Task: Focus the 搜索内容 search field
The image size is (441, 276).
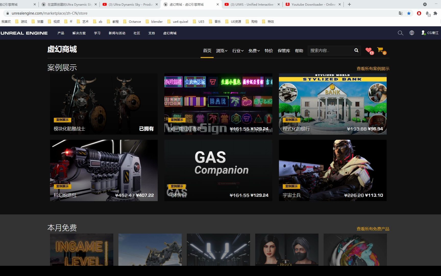Action: tap(331, 50)
